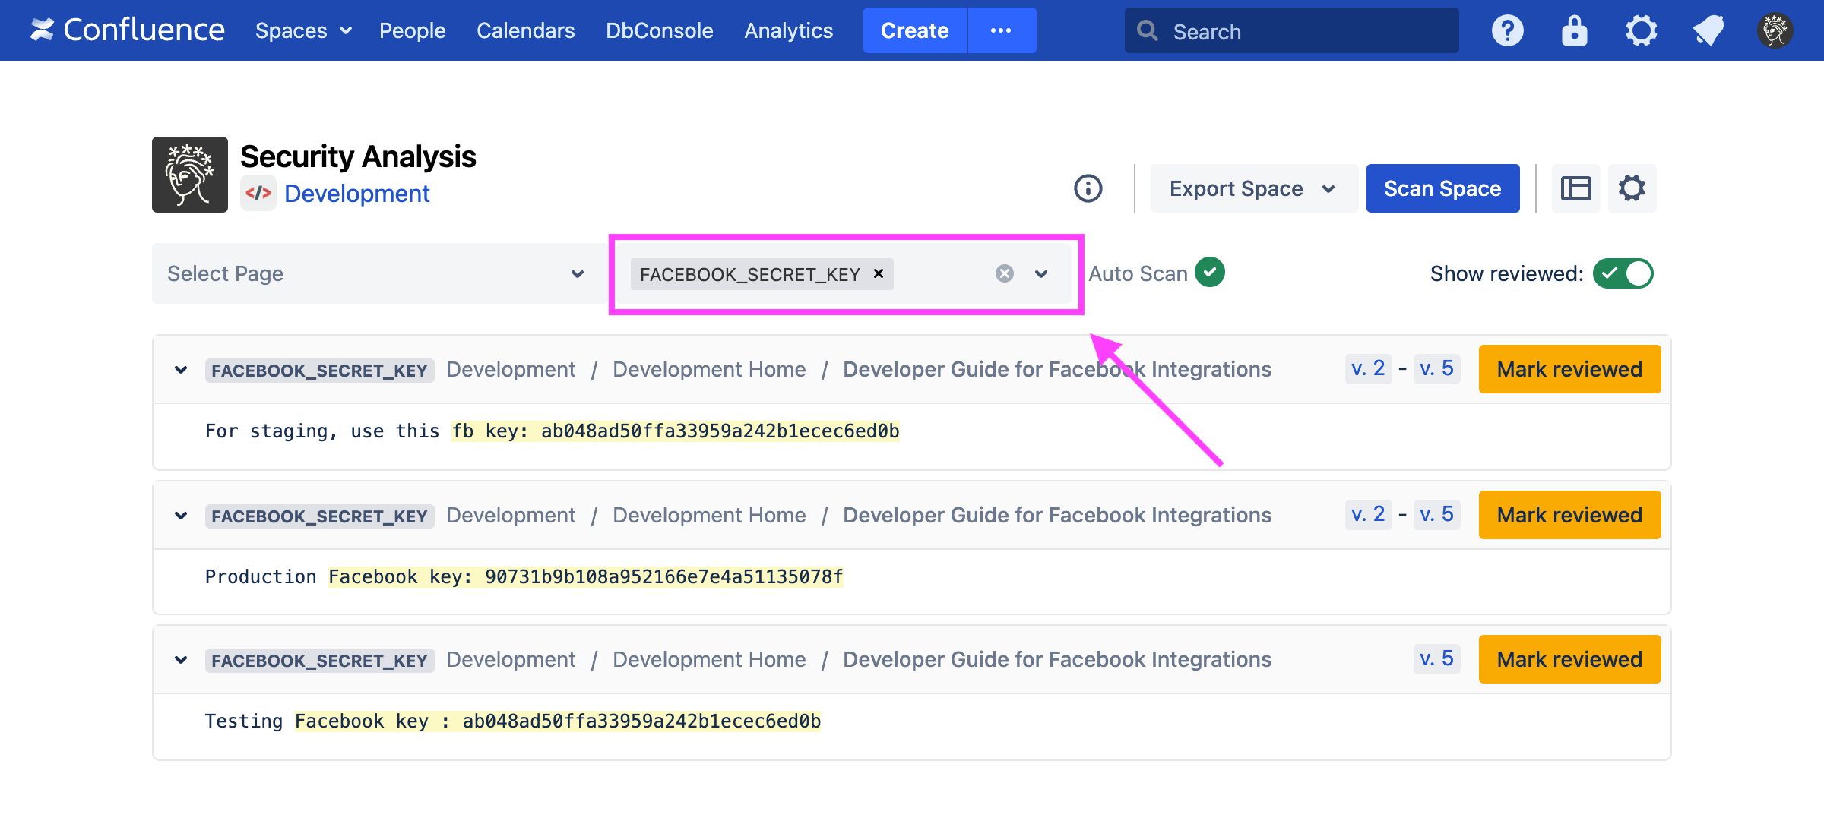Image resolution: width=1824 pixels, height=824 pixels.
Task: Open Confluence administration gear in header
Action: [1641, 31]
